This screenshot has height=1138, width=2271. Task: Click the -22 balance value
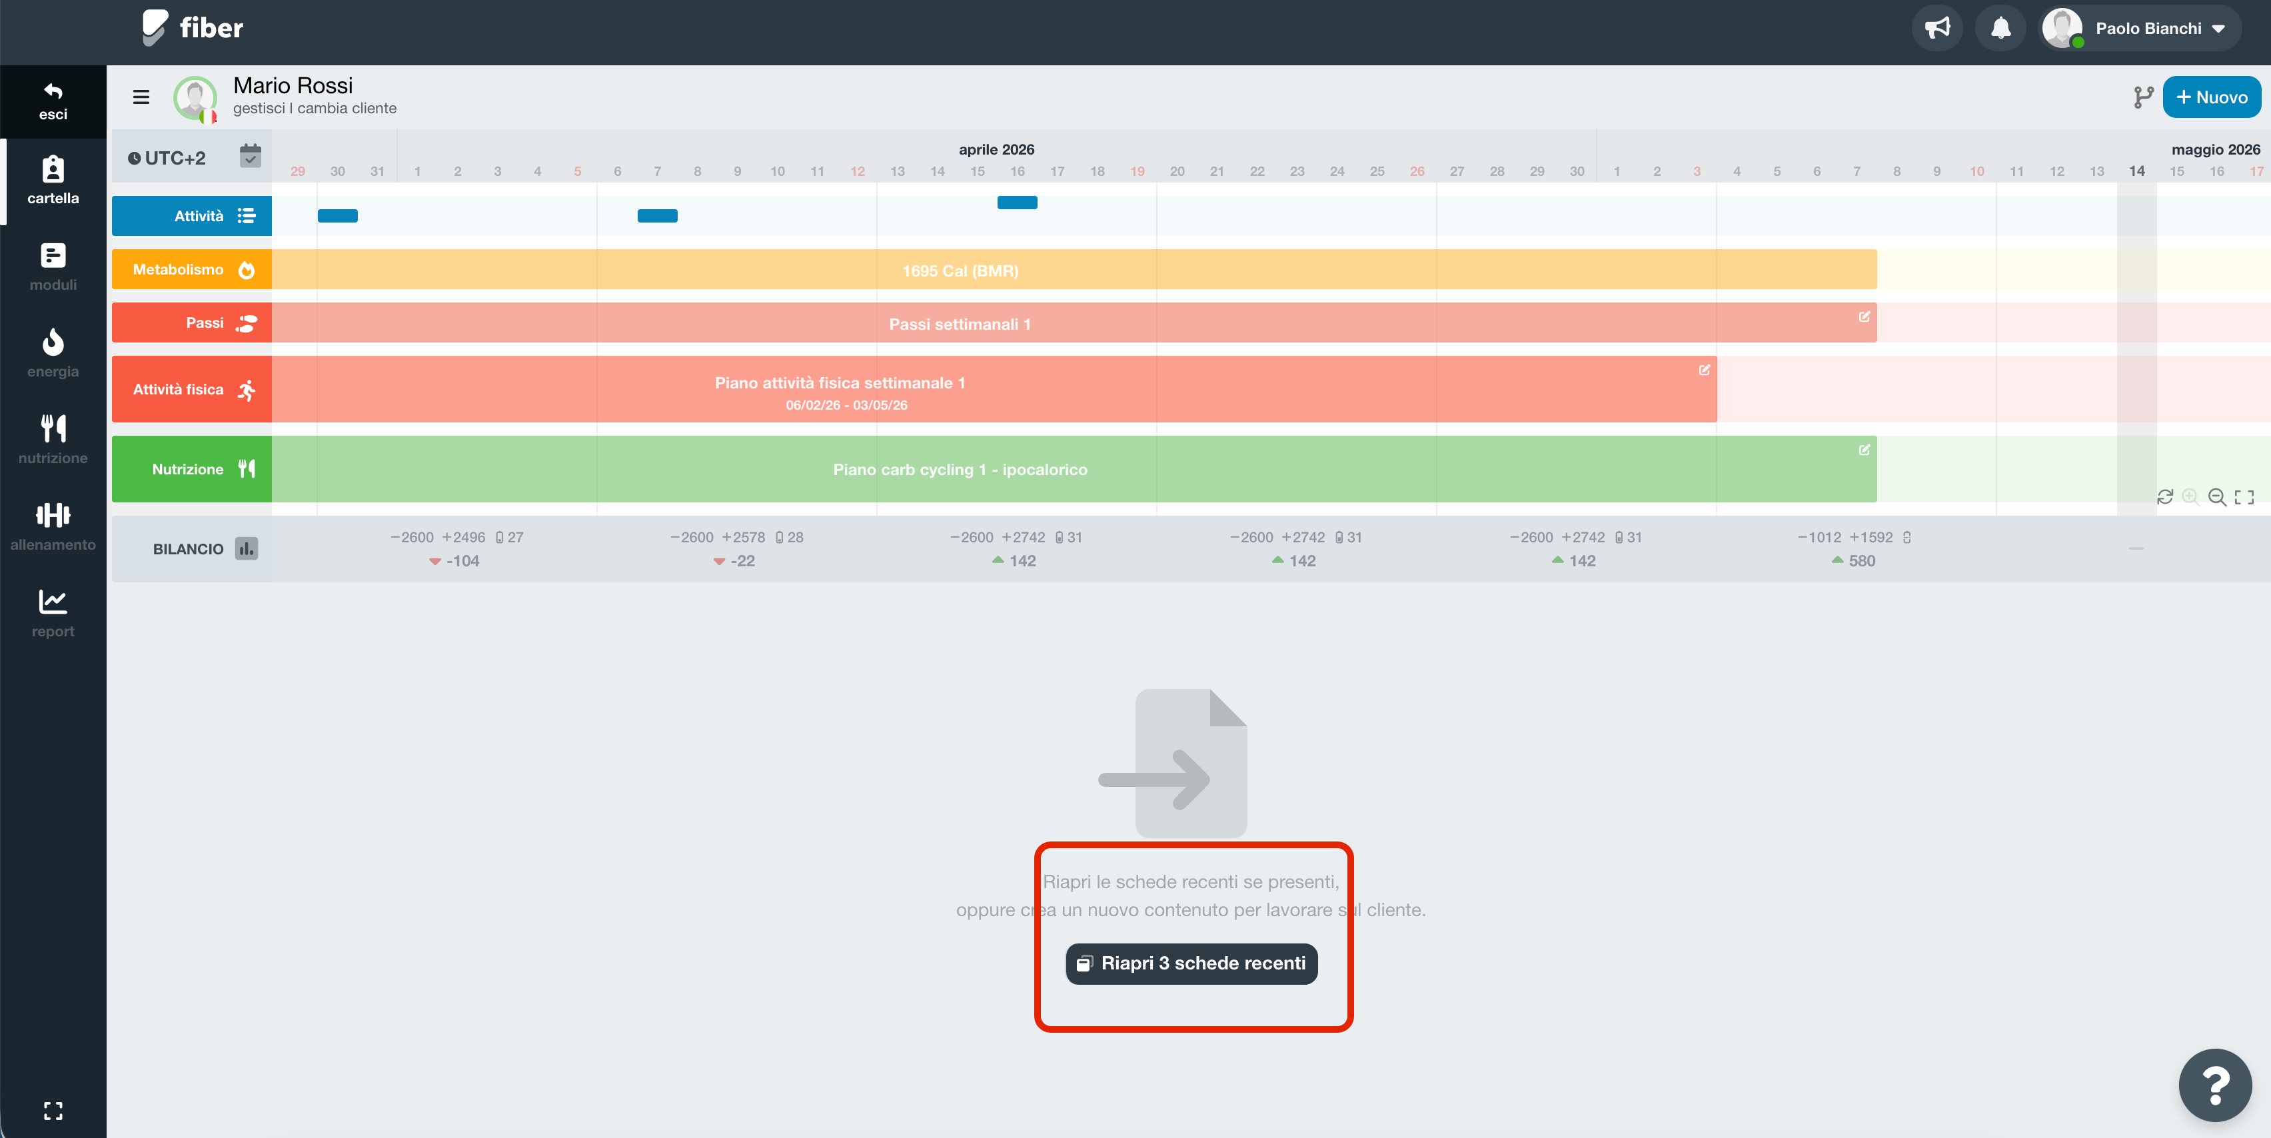pyautogui.click(x=742, y=560)
